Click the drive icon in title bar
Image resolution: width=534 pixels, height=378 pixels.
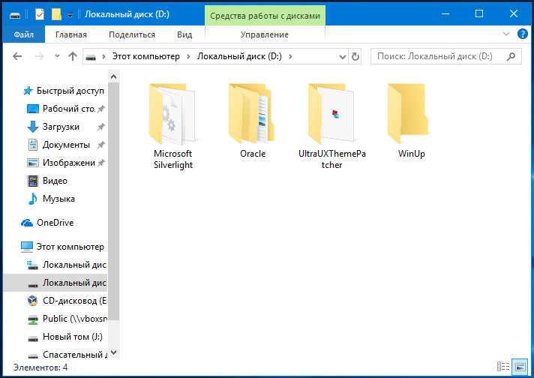[15, 15]
